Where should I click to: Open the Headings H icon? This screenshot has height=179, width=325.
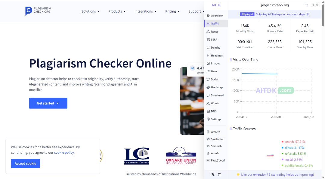(x=208, y=55)
